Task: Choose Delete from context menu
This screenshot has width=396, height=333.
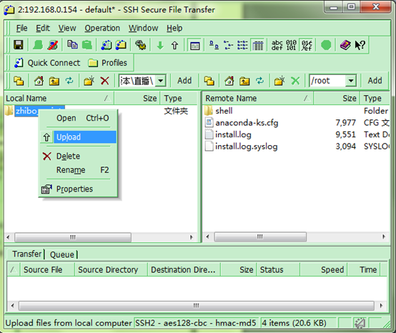Action: tap(78, 156)
